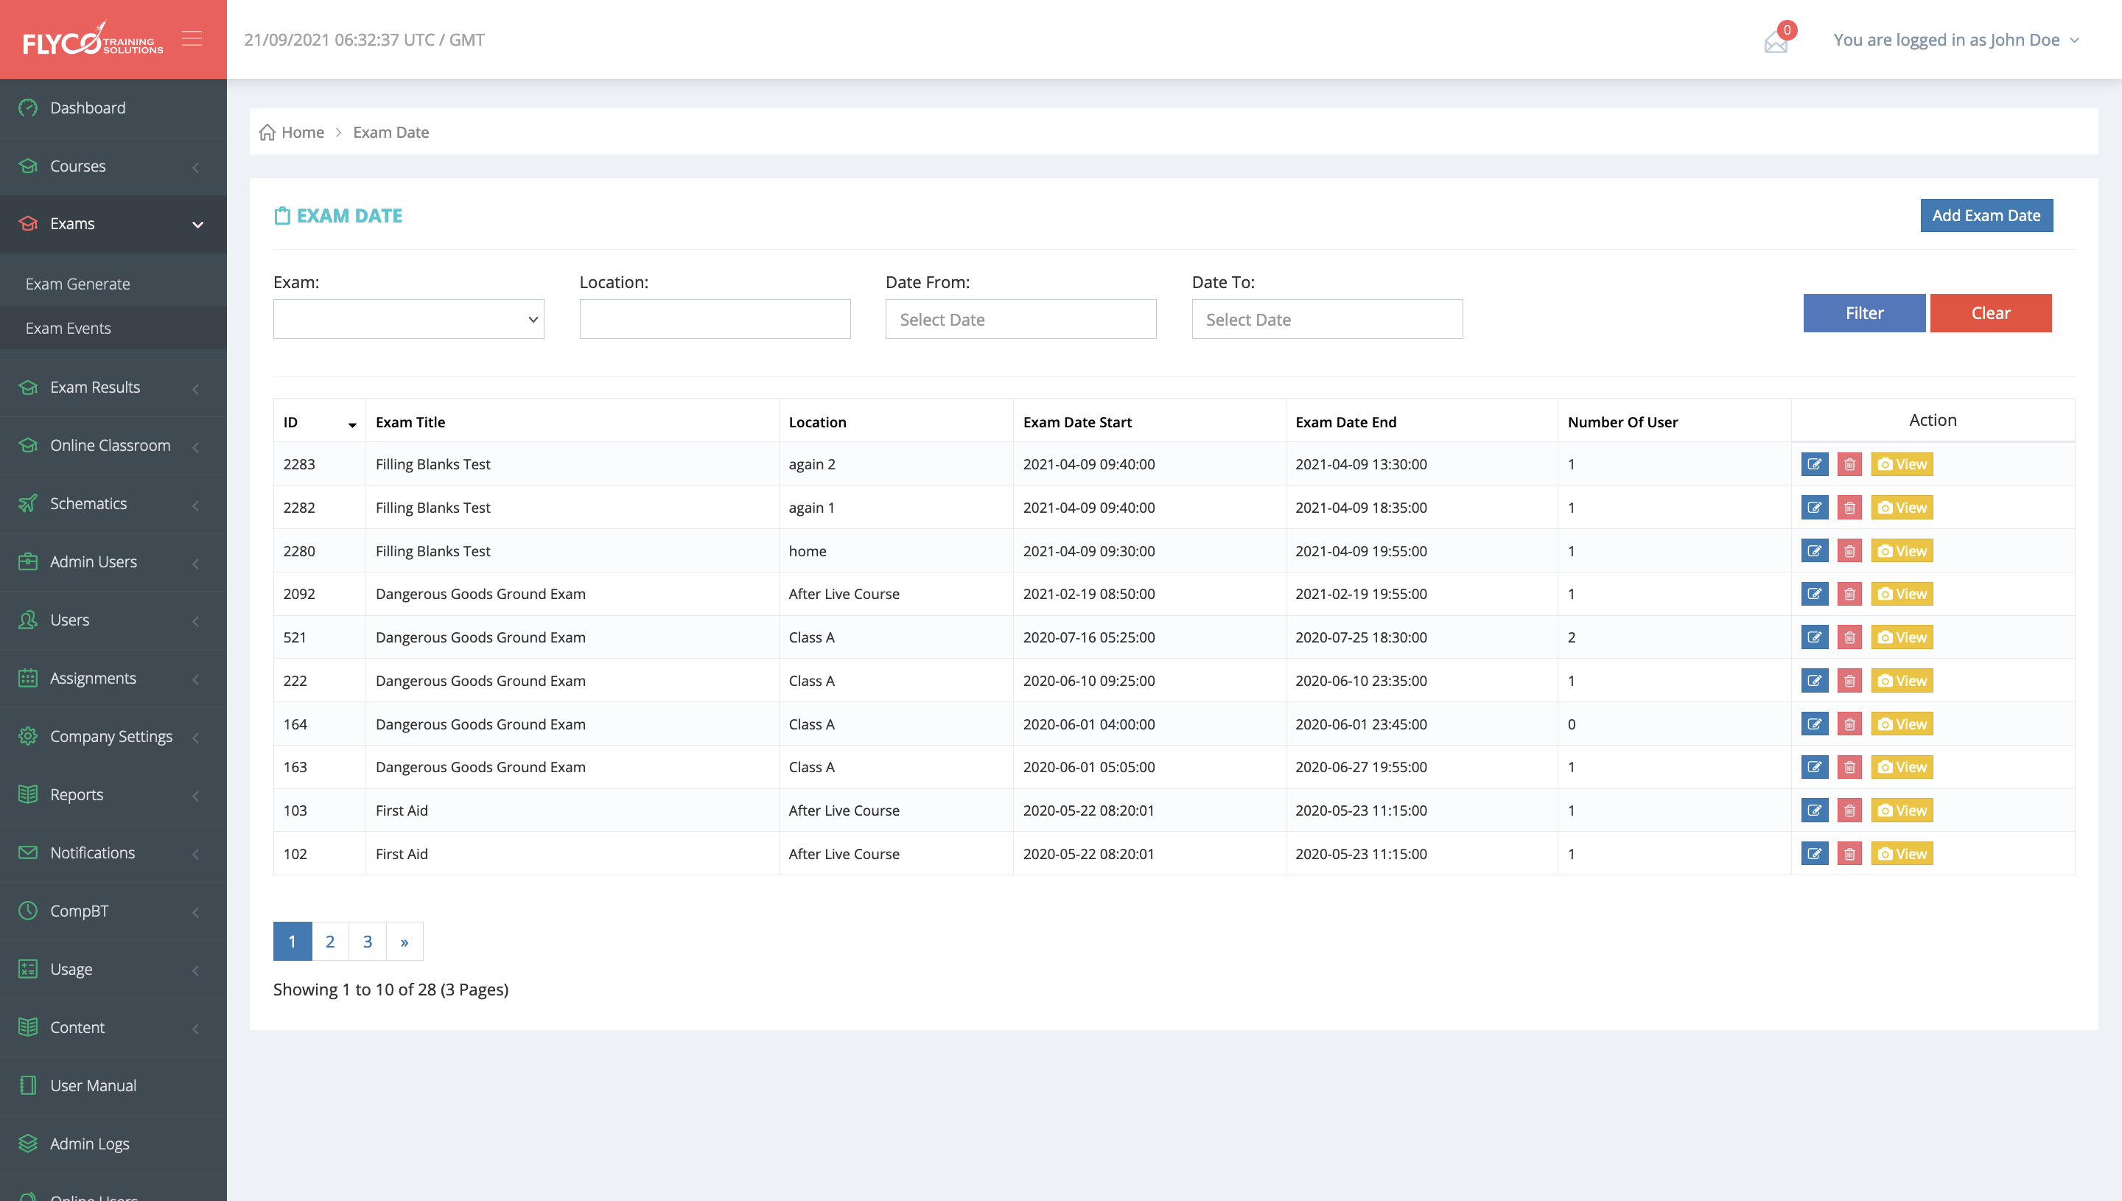Click delete icon for exam ID 2283
Screen dimensions: 2122x1201
click(x=1850, y=464)
